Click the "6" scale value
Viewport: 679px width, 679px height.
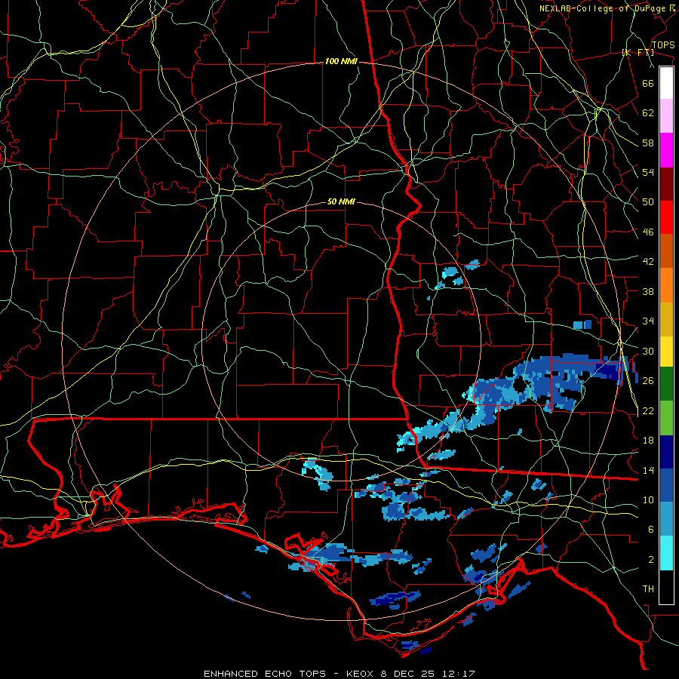pos(651,530)
